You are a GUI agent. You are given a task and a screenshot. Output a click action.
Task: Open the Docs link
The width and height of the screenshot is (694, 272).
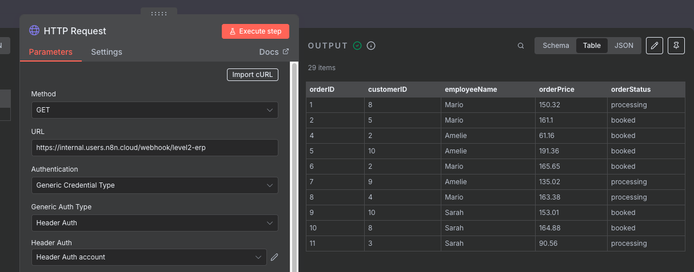(x=274, y=52)
